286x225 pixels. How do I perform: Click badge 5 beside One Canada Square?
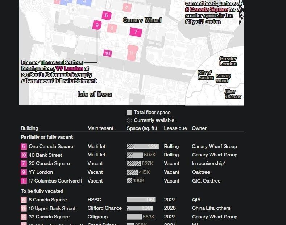(x=24, y=147)
